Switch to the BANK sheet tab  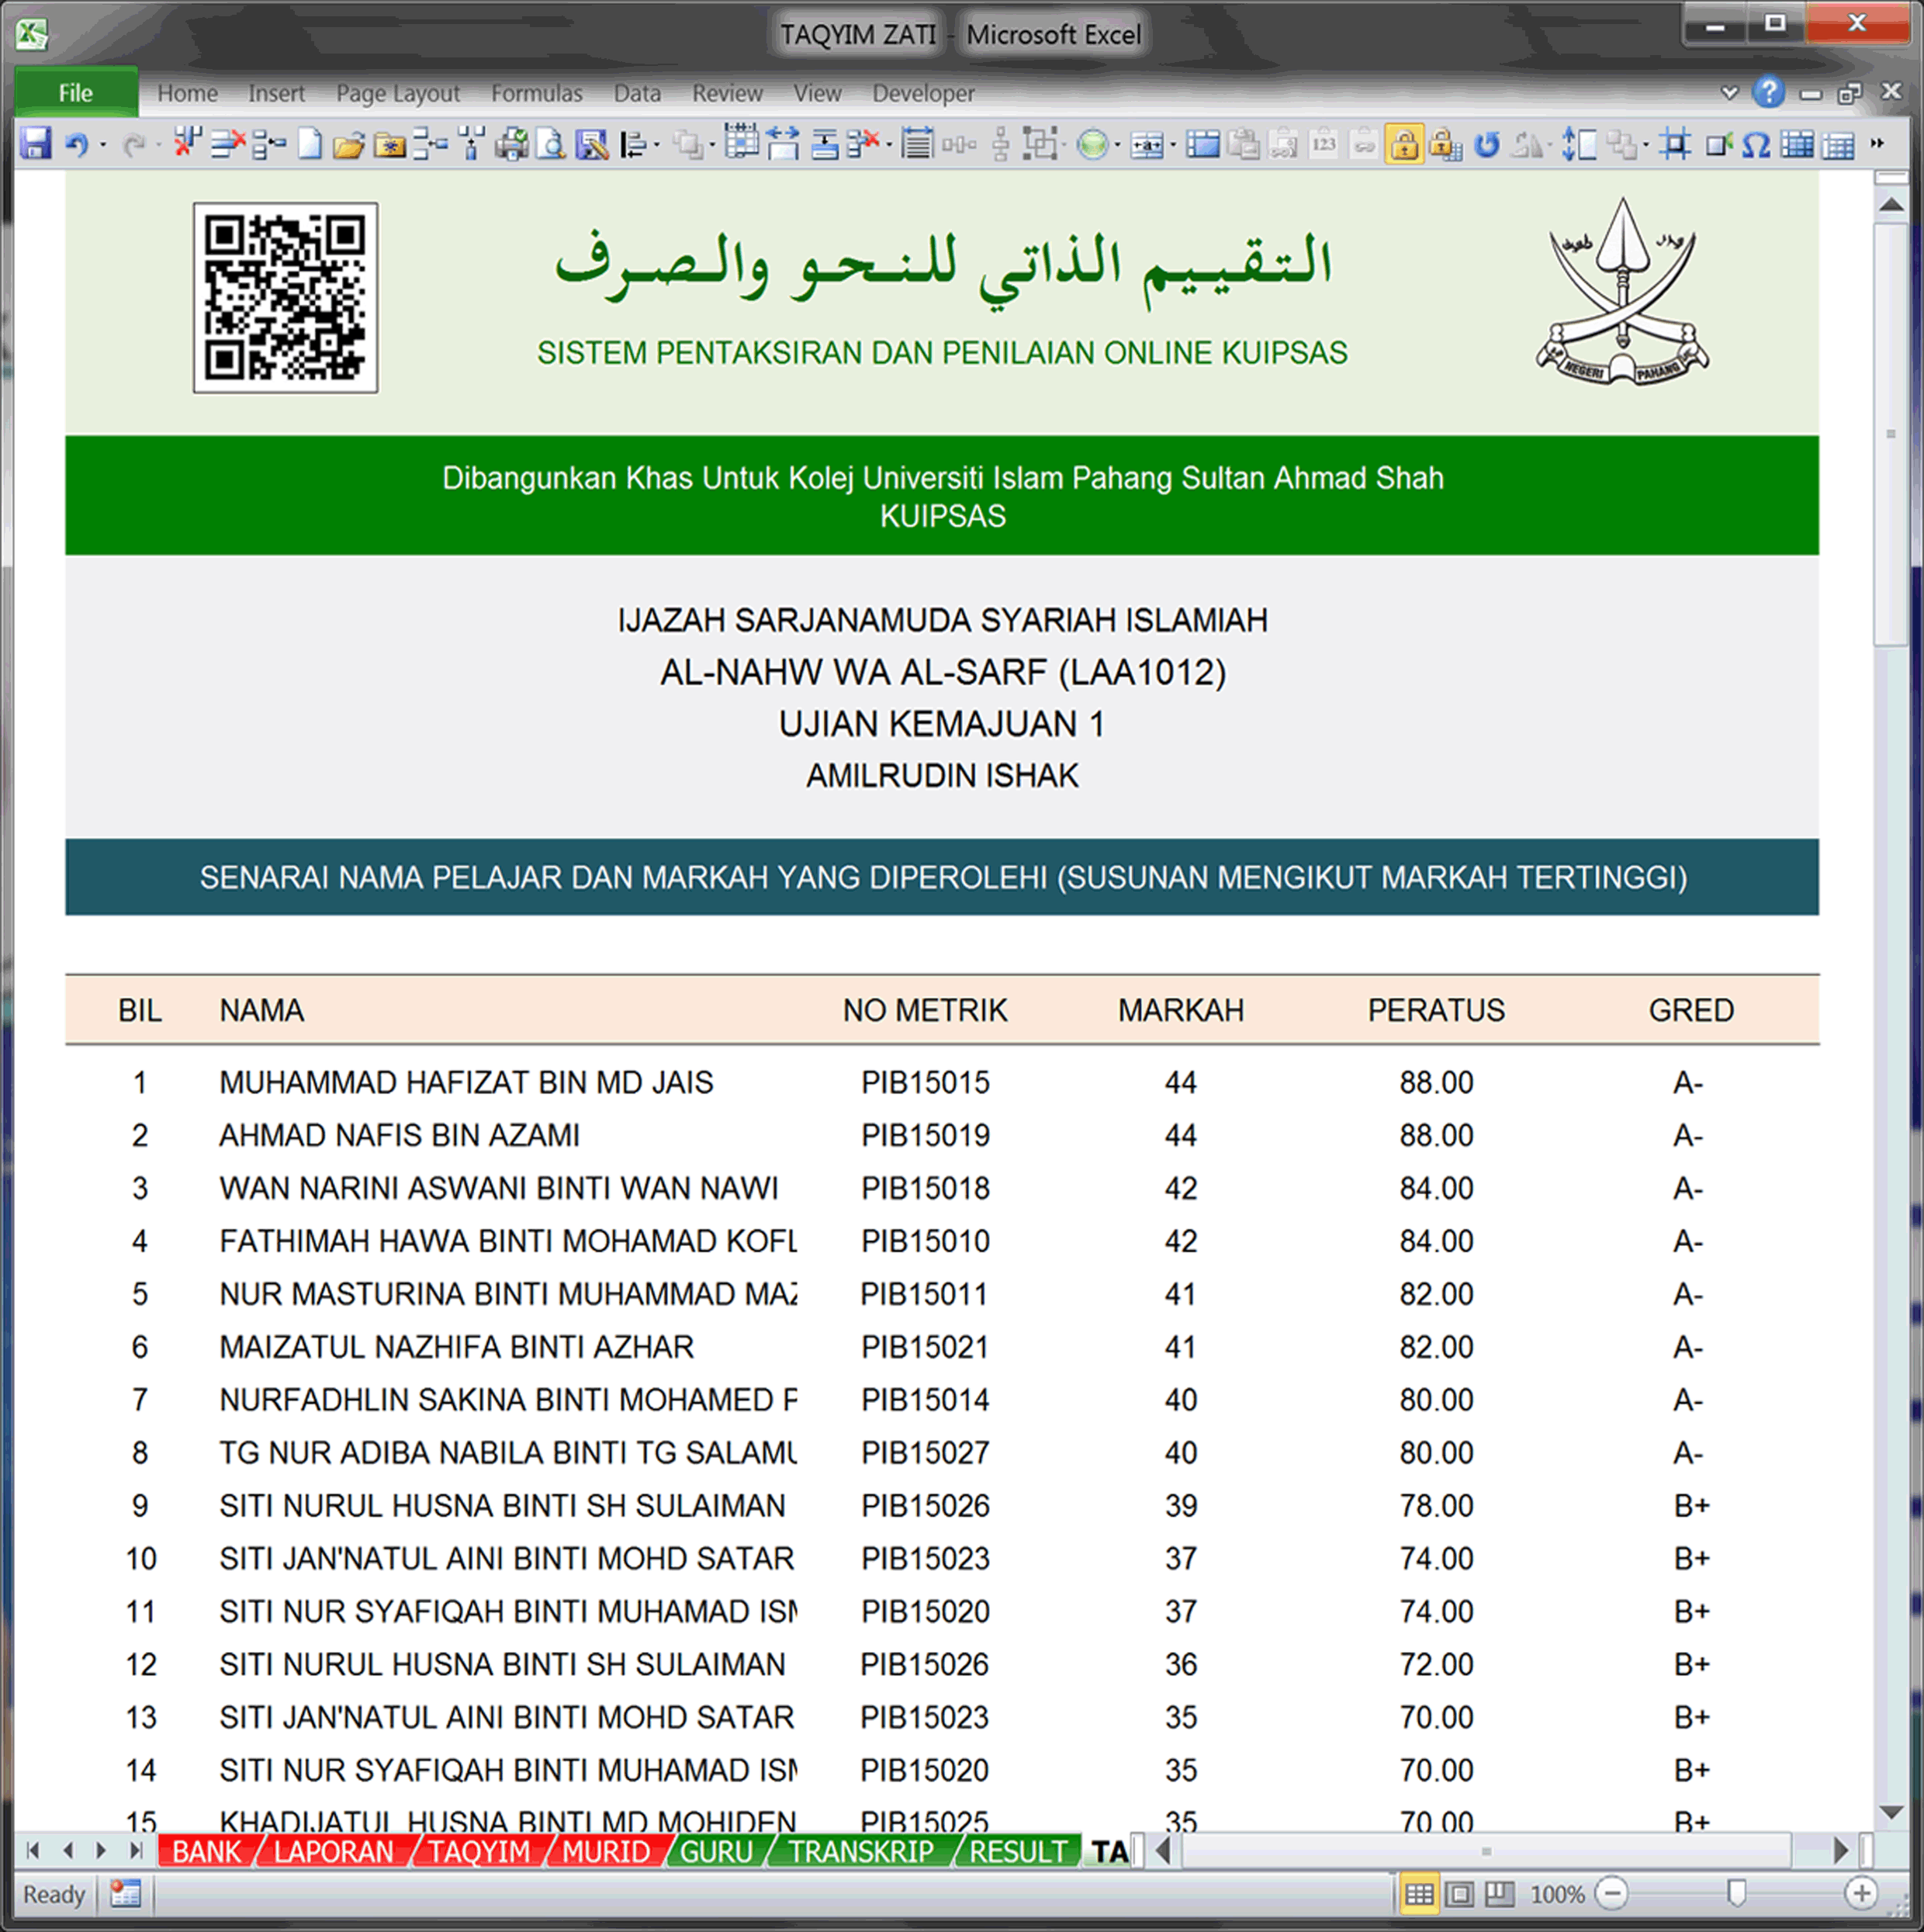(x=207, y=1851)
